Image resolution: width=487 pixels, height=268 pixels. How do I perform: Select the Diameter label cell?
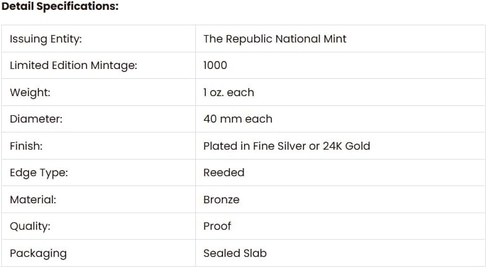click(98, 119)
